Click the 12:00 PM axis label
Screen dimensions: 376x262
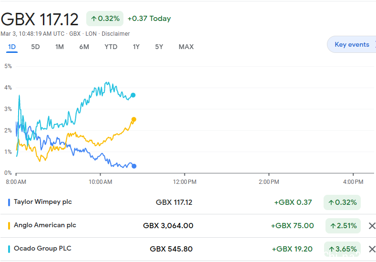[x=184, y=182]
